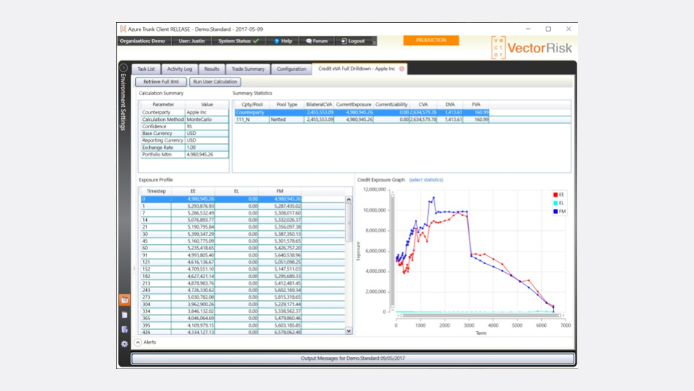Click the Pool Type column header
This screenshot has height=391, width=694.
point(286,105)
